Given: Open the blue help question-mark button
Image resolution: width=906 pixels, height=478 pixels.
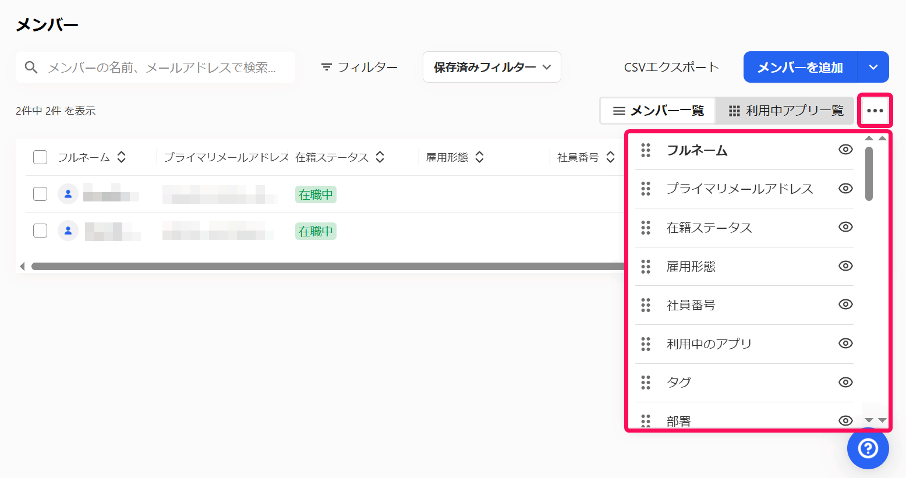Looking at the screenshot, I should pyautogui.click(x=868, y=448).
